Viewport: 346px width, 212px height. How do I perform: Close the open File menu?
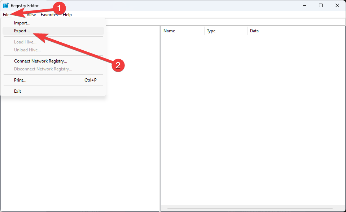point(6,15)
